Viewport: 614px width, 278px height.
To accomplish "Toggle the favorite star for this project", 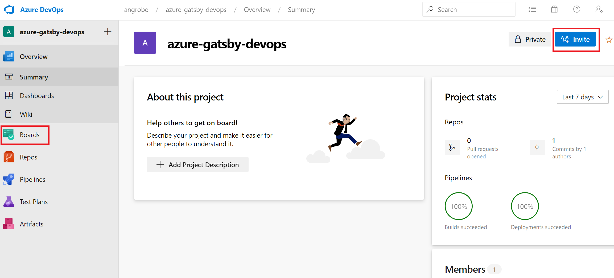I will (x=609, y=40).
